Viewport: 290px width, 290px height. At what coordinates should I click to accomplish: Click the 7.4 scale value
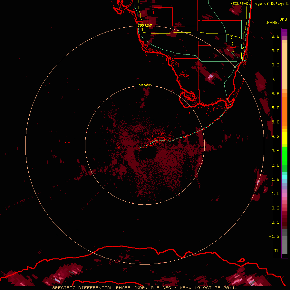click(x=275, y=79)
